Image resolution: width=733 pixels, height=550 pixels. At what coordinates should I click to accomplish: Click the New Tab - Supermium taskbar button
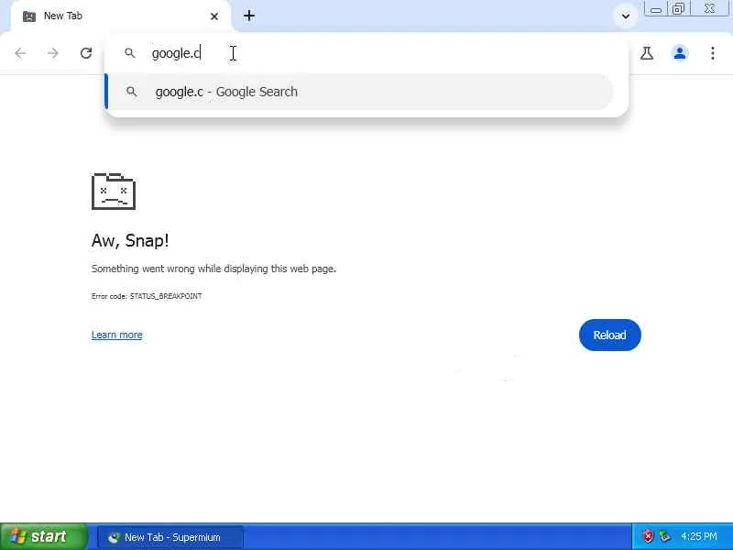point(170,537)
